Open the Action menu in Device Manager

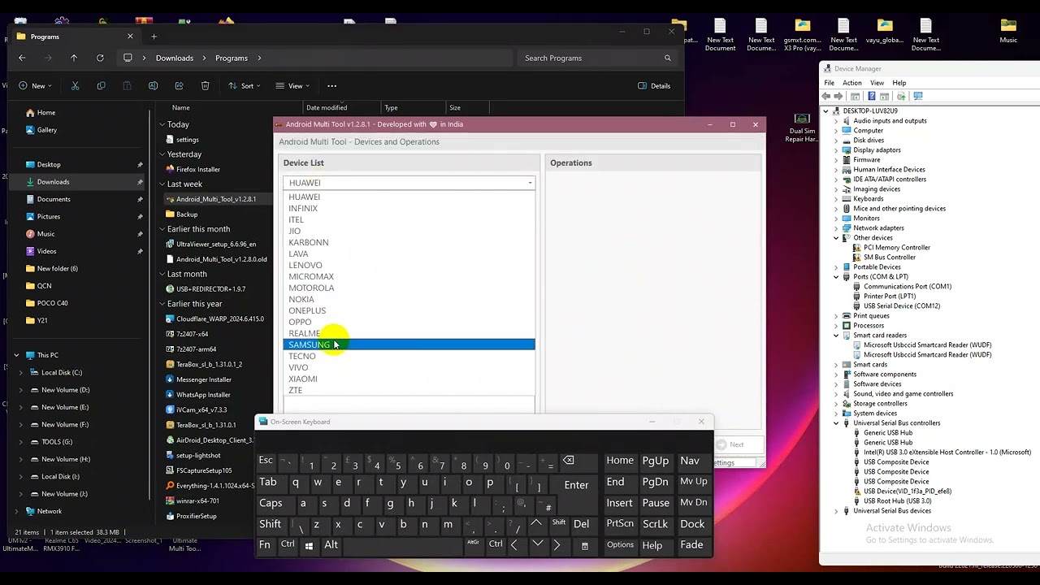point(852,83)
